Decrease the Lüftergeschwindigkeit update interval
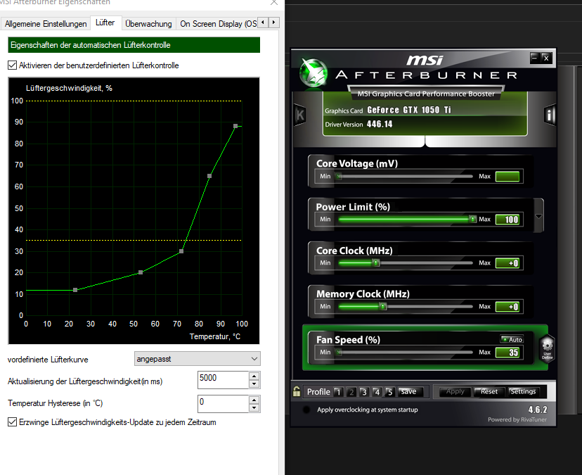 (254, 384)
